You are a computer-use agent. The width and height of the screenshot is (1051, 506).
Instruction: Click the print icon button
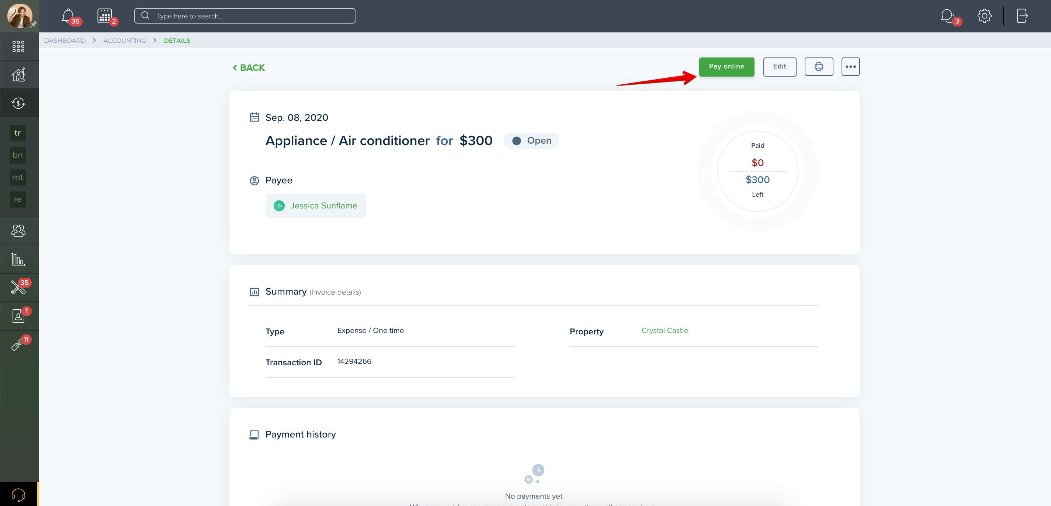coord(818,66)
